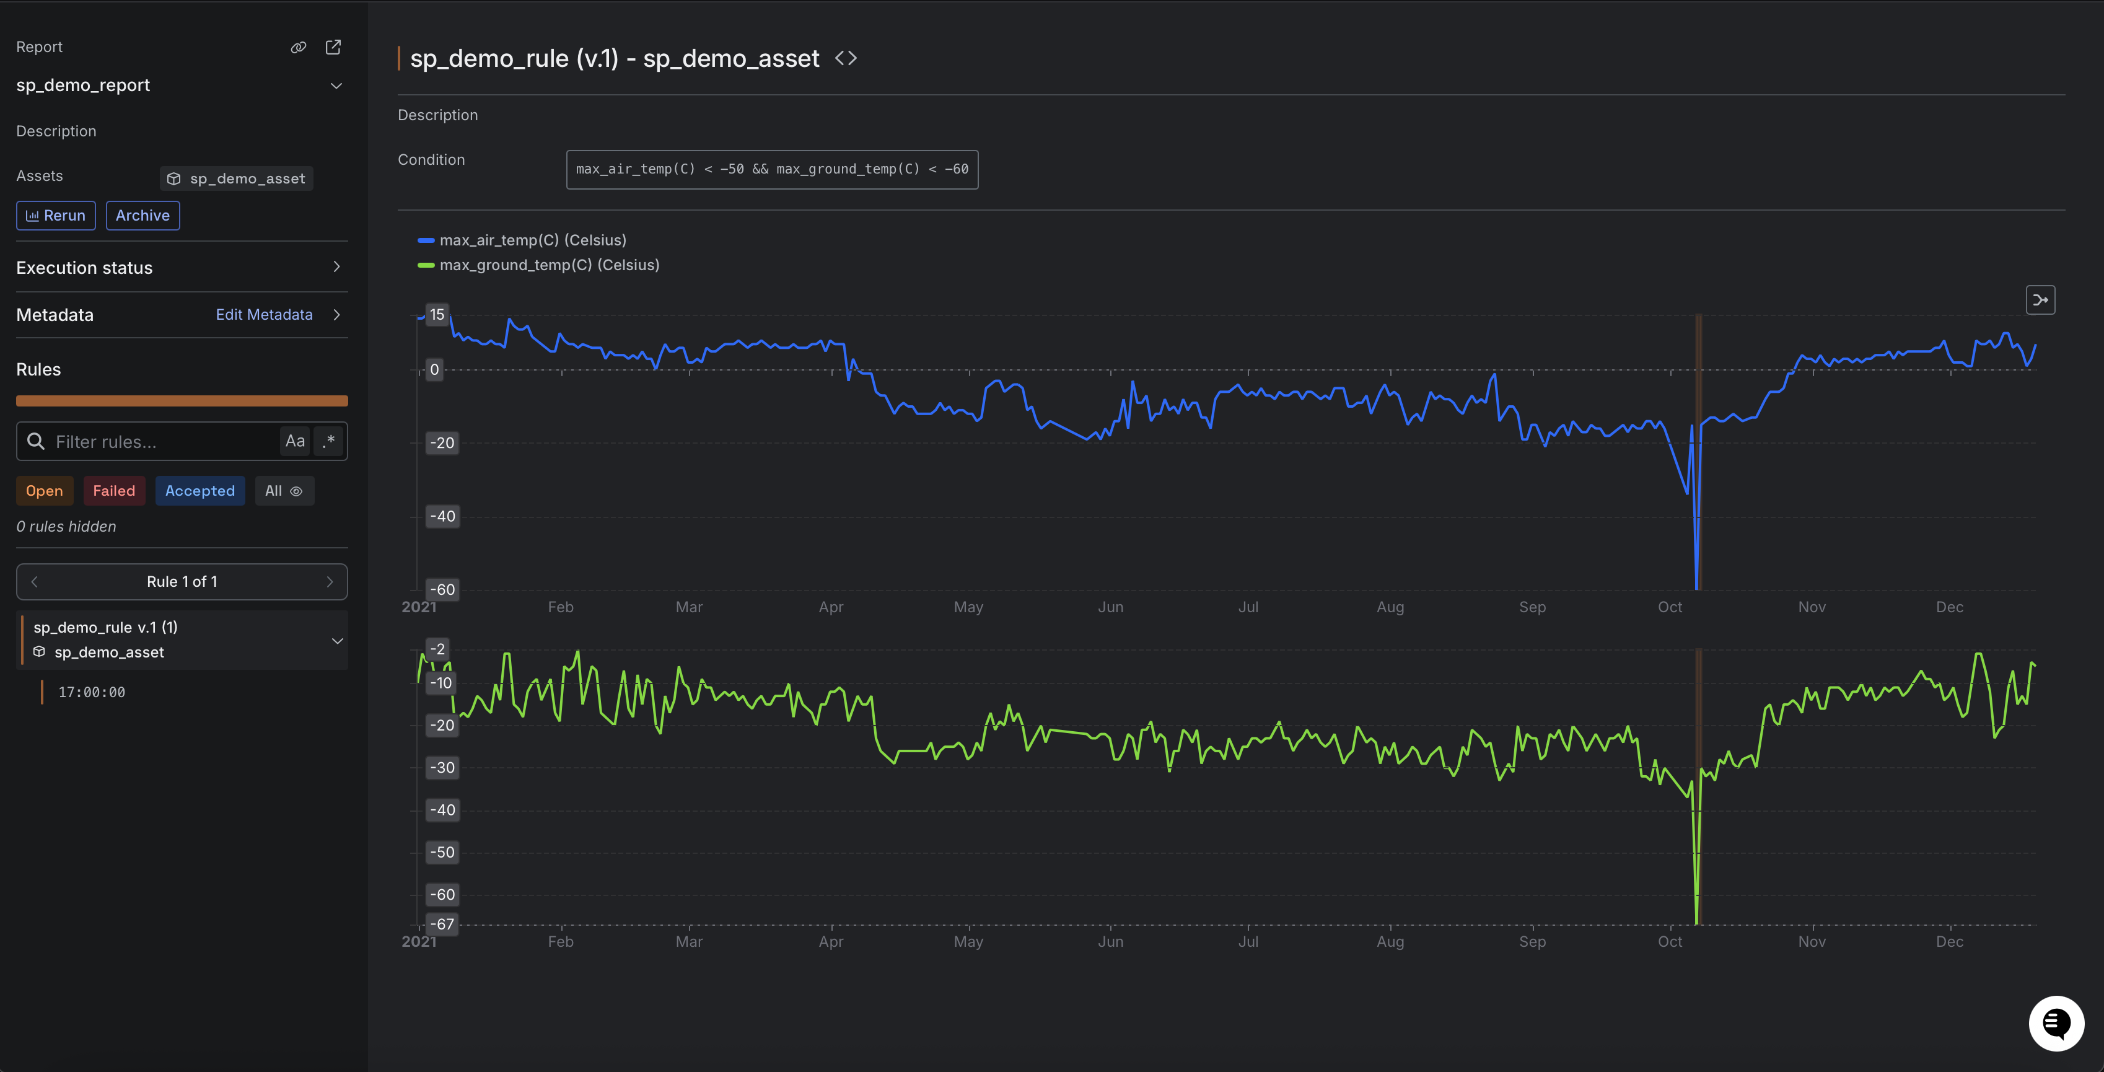Select the 17:00:00 annotation entry

tap(92, 692)
